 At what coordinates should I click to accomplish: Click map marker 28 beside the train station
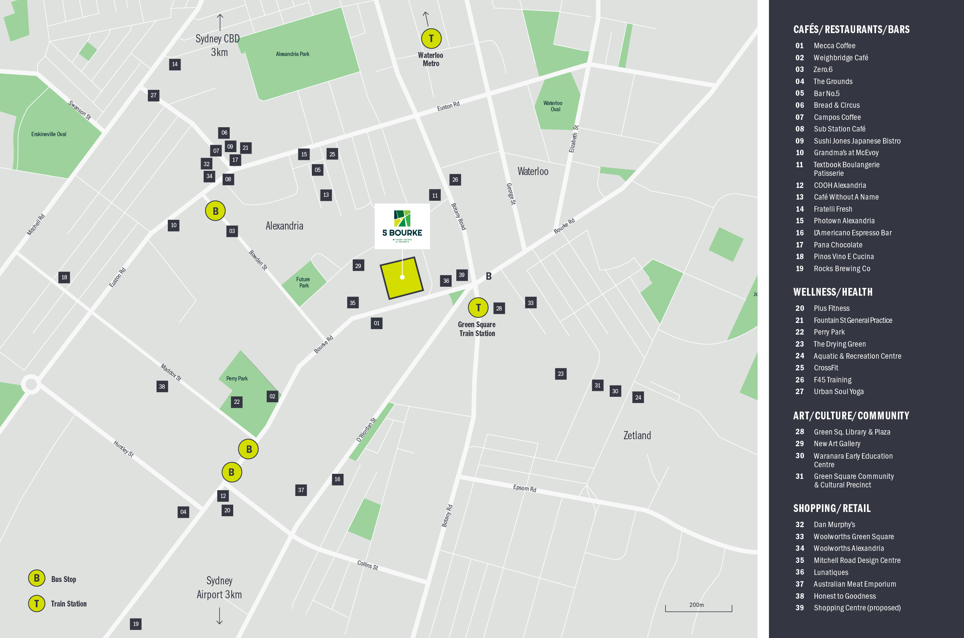click(499, 308)
